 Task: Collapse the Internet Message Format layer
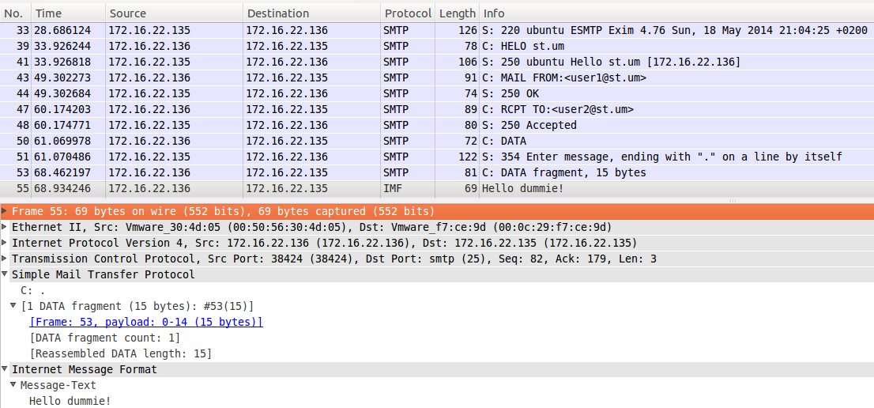coord(5,369)
